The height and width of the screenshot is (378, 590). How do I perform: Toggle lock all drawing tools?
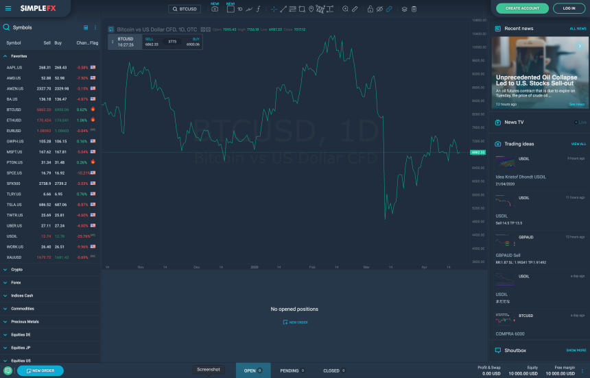click(x=370, y=10)
